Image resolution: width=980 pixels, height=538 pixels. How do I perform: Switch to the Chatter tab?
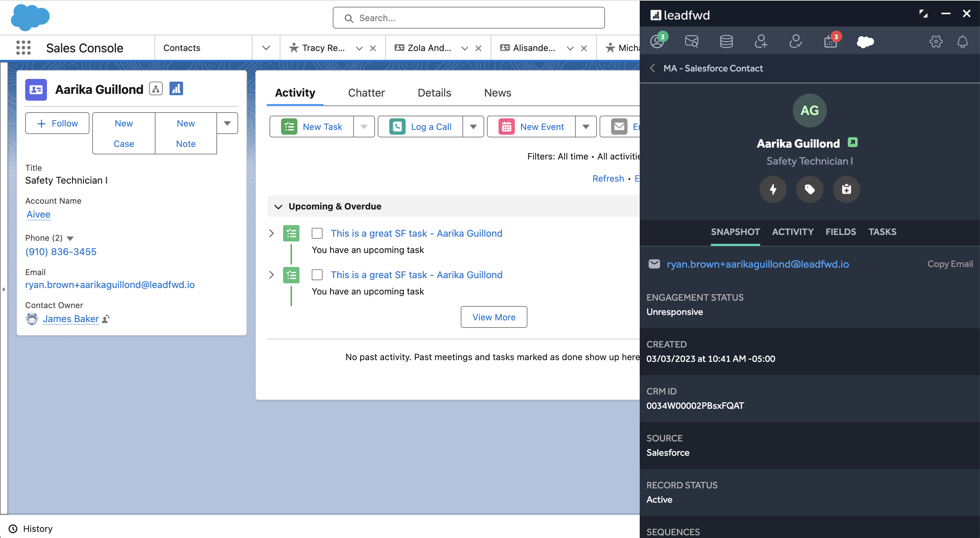click(x=366, y=93)
